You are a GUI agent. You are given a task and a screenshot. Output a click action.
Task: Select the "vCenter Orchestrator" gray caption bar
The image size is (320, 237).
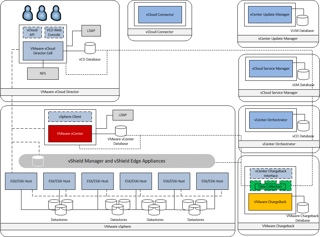[x=279, y=144]
